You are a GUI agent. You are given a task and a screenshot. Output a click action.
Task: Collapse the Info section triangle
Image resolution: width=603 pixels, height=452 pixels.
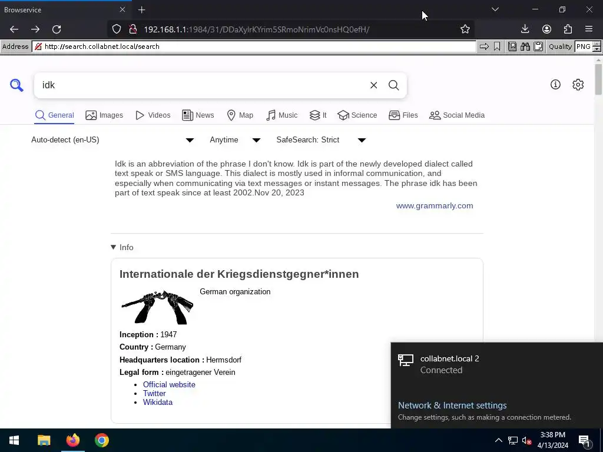coord(114,247)
